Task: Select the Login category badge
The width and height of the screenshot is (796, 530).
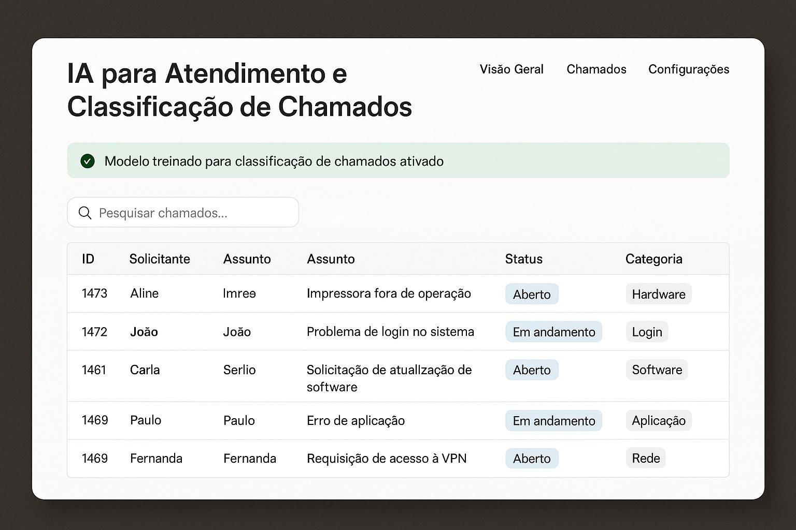Action: (647, 332)
